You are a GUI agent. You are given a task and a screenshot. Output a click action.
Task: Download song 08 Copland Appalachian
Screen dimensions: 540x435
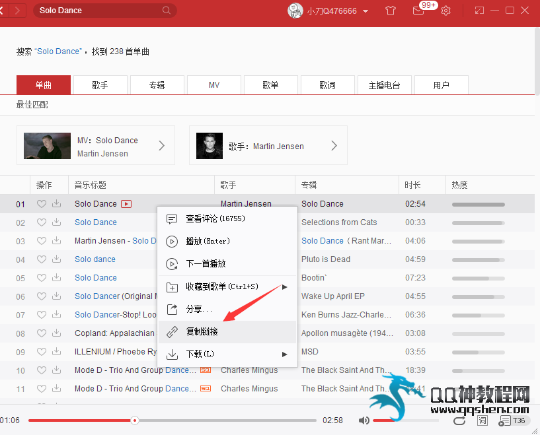56,333
